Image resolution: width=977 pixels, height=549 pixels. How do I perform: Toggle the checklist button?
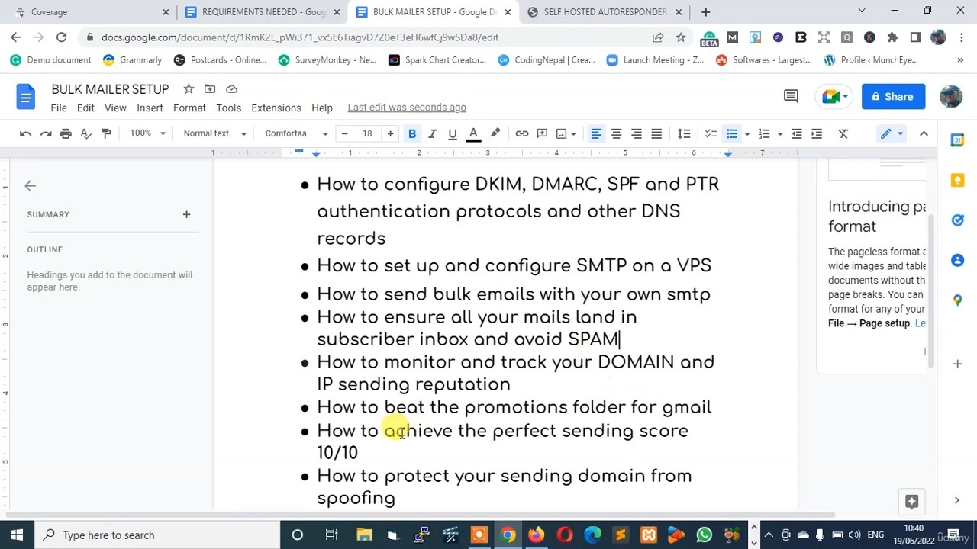(711, 133)
